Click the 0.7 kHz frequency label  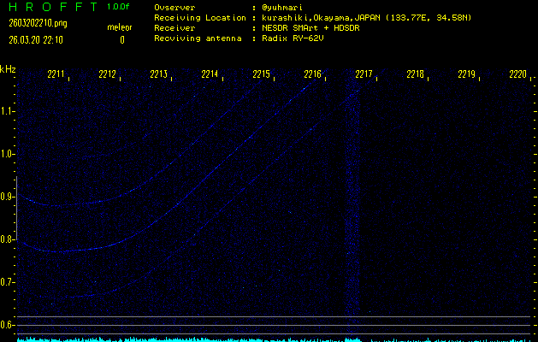[8, 282]
